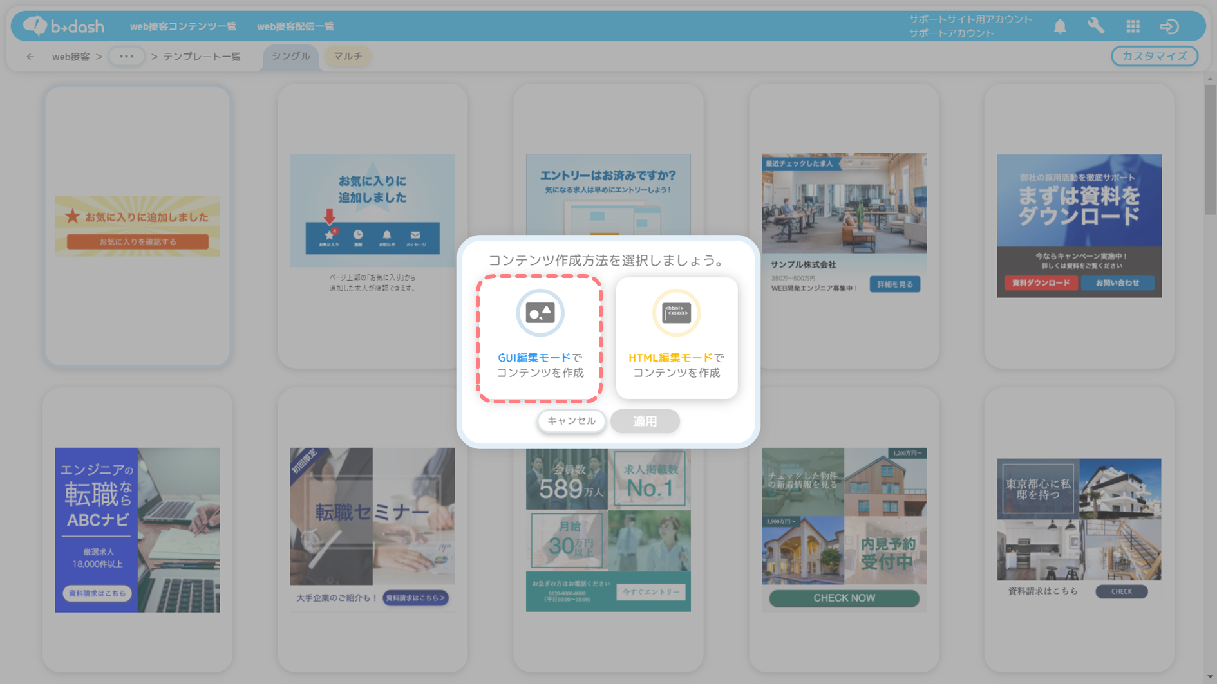This screenshot has height=684, width=1217.
Task: Click the サポートサイト用アカウント text
Action: [970, 19]
